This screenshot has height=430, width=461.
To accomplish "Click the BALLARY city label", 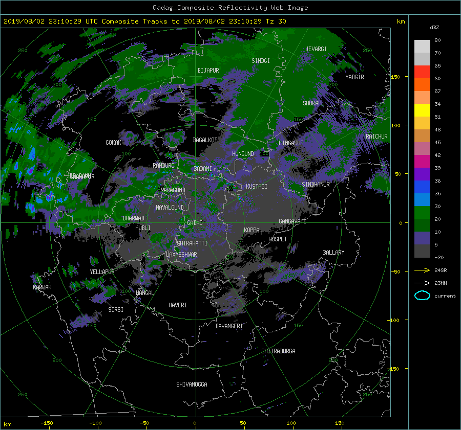I will (333, 253).
